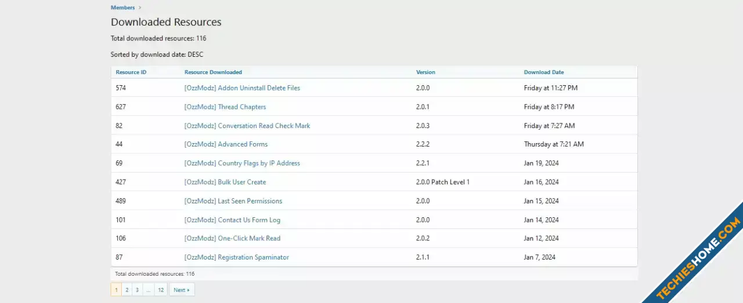This screenshot has height=303, width=743.
Task: Click download date Friday at 7:27 AM
Action: tap(549, 126)
